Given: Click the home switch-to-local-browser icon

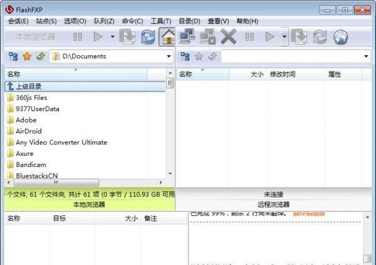Looking at the screenshot, I should point(167,37).
